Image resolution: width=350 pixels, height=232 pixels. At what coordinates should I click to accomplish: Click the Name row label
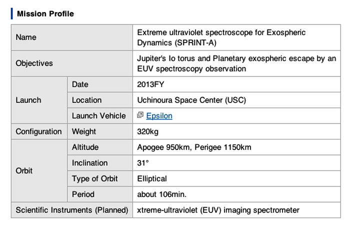[x=72, y=37]
